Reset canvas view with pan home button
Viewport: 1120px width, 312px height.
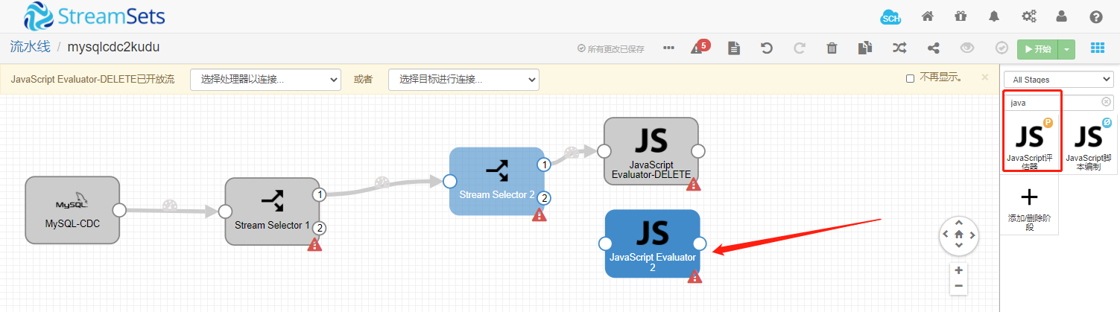click(958, 235)
